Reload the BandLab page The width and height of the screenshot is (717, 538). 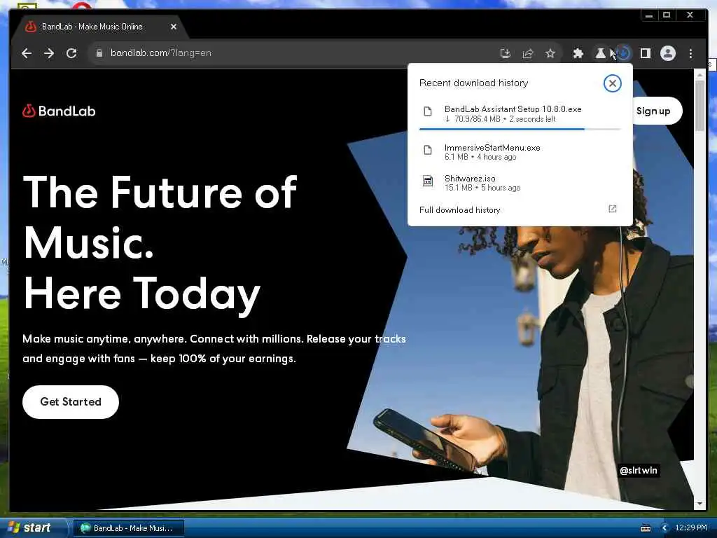71,53
